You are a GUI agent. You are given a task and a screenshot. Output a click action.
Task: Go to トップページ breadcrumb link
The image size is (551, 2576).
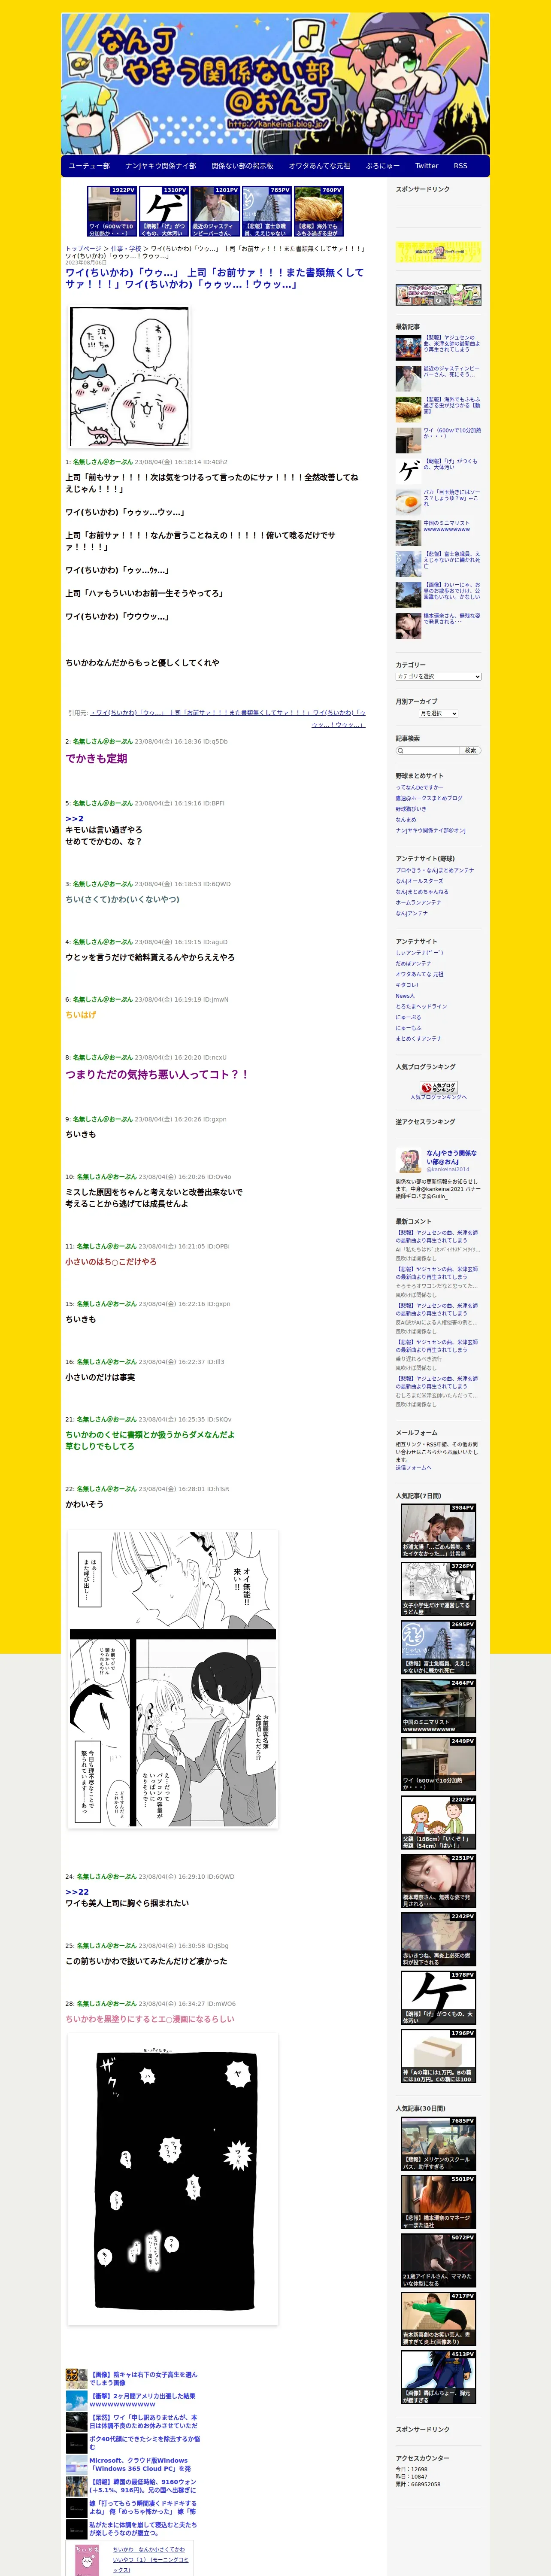click(x=83, y=249)
